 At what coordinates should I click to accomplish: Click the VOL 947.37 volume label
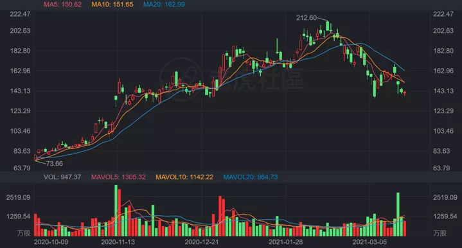click(62, 177)
